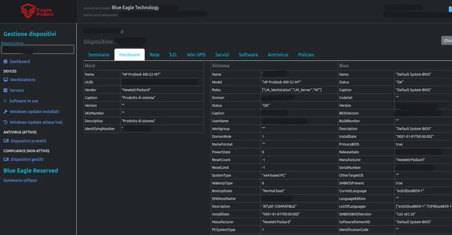Click the DNSHostName label in Sistema table
The image size is (452, 235).
[x=224, y=198]
